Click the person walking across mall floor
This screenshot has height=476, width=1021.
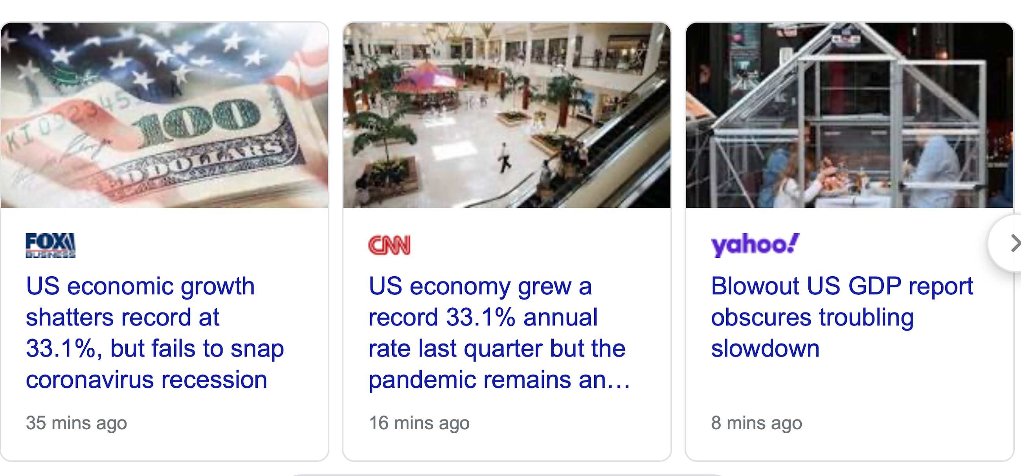pyautogui.click(x=504, y=158)
